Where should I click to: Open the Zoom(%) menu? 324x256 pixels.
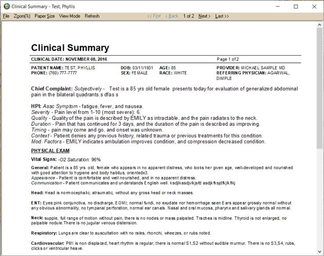click(x=21, y=16)
